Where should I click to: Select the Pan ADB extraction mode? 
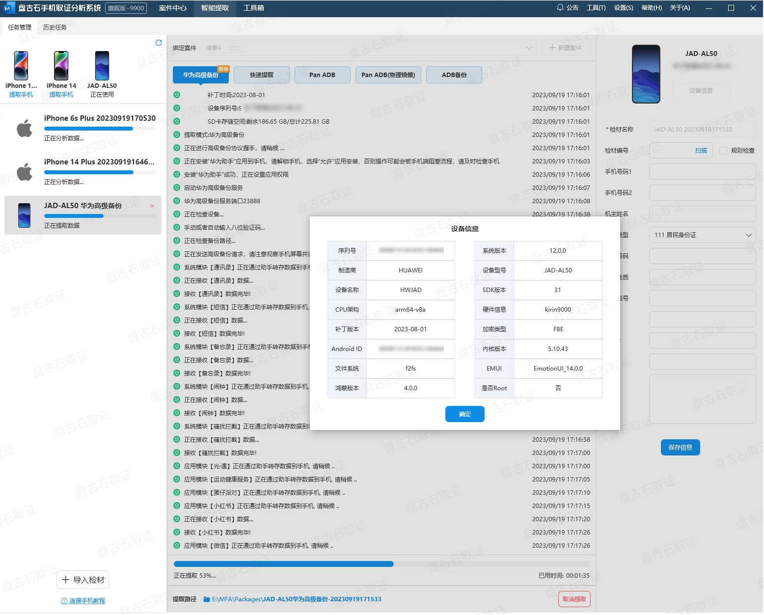click(322, 75)
